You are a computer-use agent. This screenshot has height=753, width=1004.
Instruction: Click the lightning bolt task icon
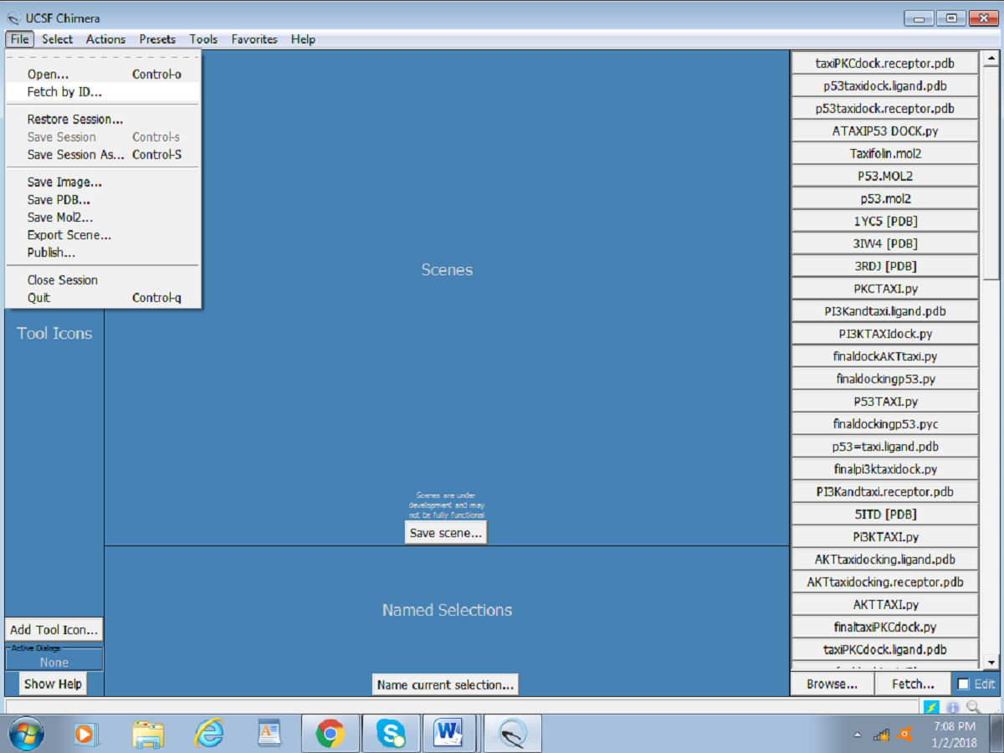tap(931, 707)
